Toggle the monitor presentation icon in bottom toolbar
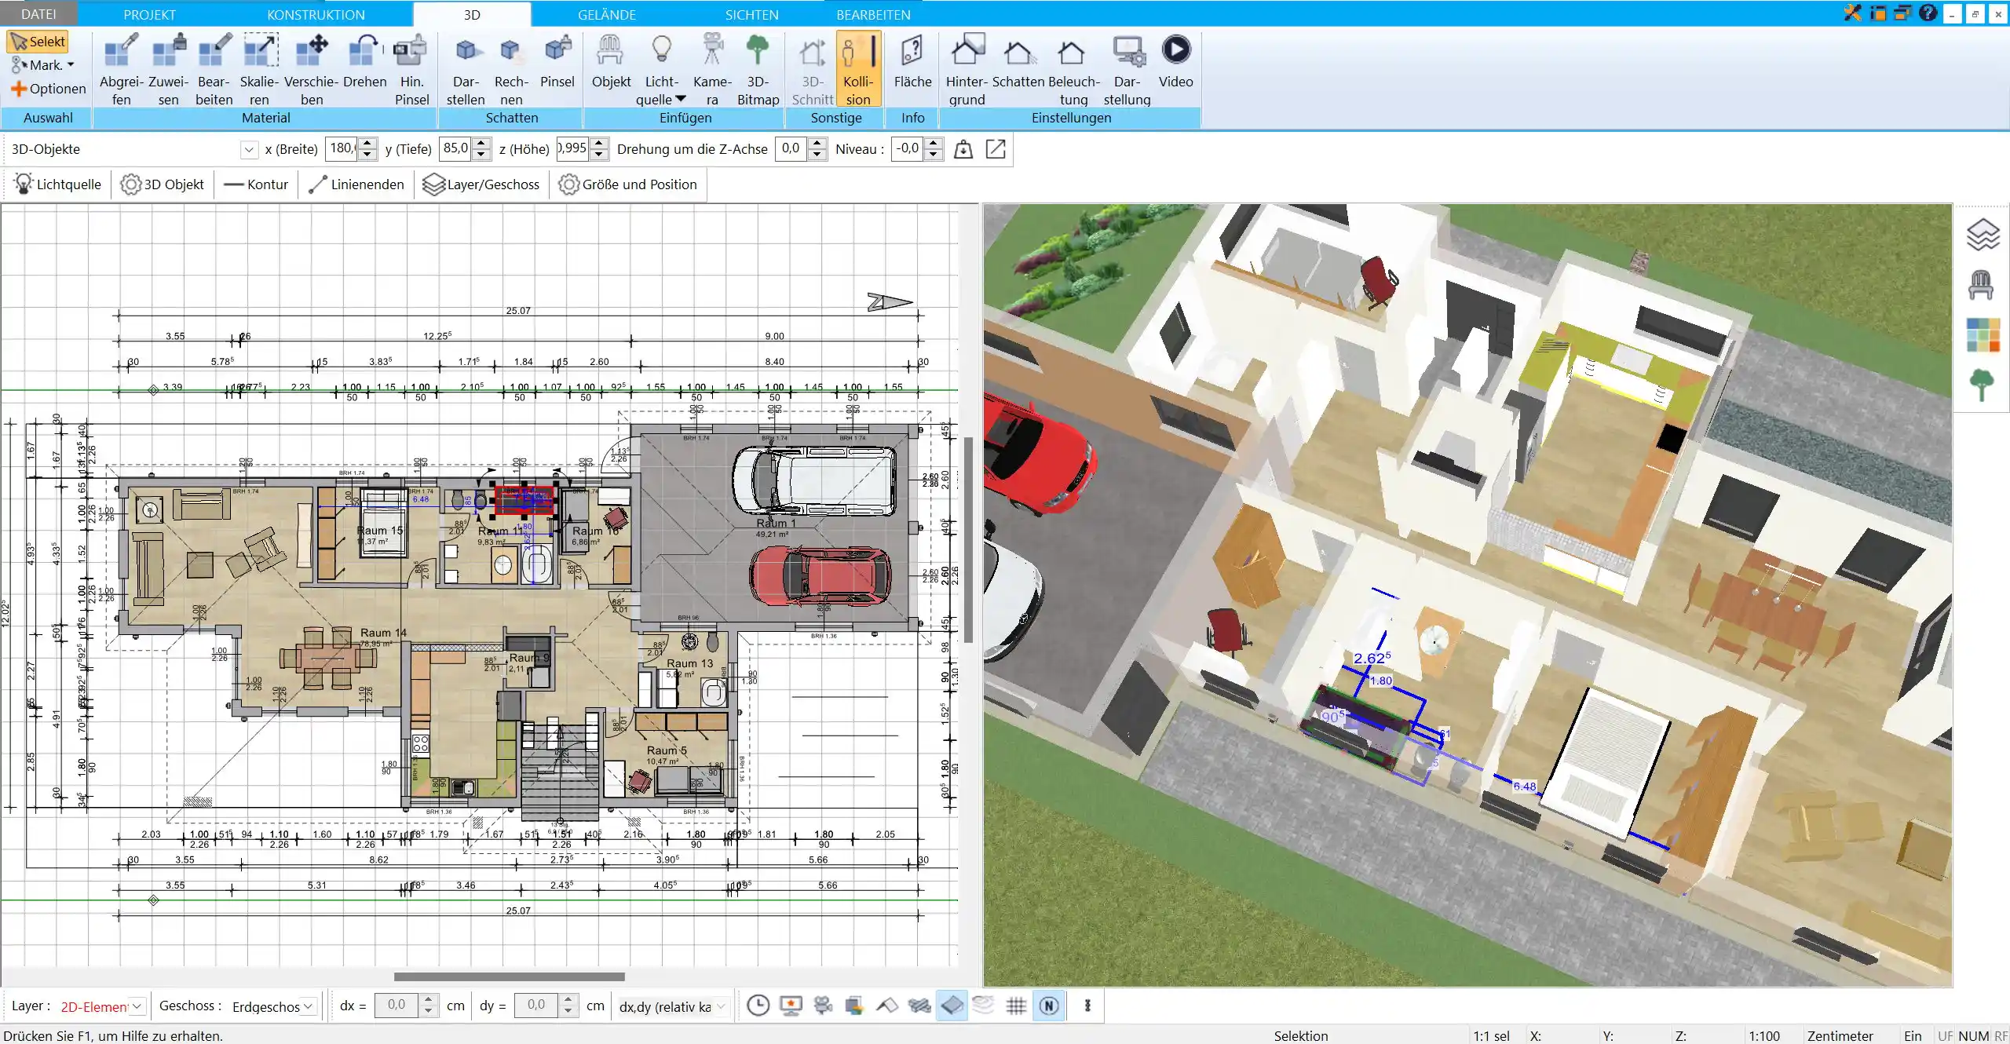 [x=791, y=1006]
